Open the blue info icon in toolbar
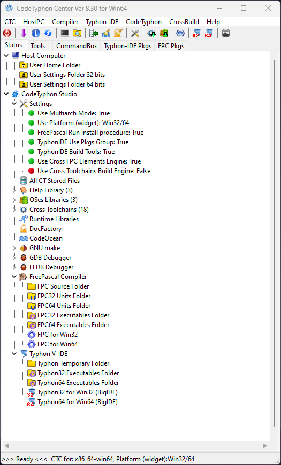 click(x=36, y=33)
